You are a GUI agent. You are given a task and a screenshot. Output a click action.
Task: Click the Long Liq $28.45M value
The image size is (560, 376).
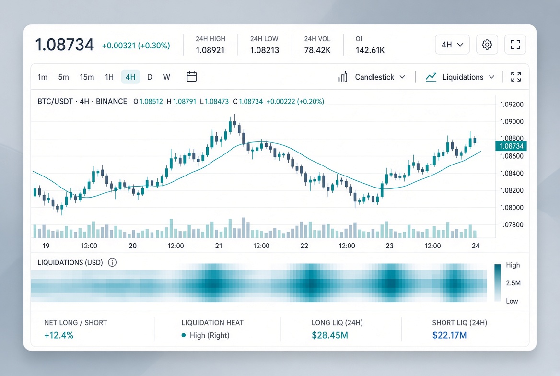[330, 335]
